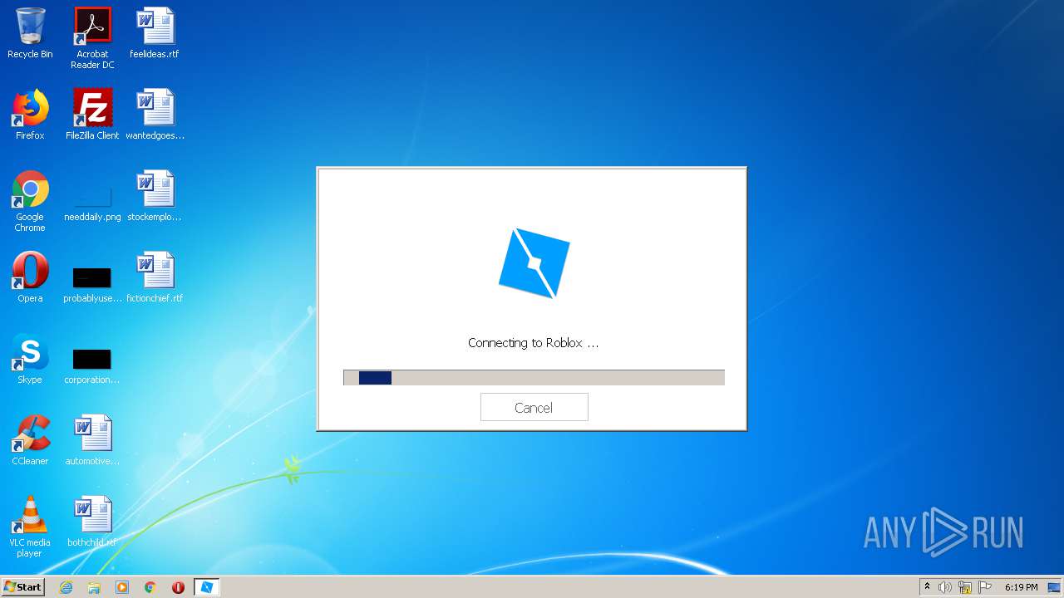Show hidden system tray icons
1064x598 pixels.
click(927, 587)
